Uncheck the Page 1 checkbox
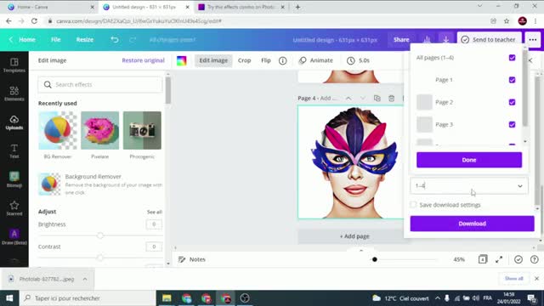544x306 pixels. [512, 80]
